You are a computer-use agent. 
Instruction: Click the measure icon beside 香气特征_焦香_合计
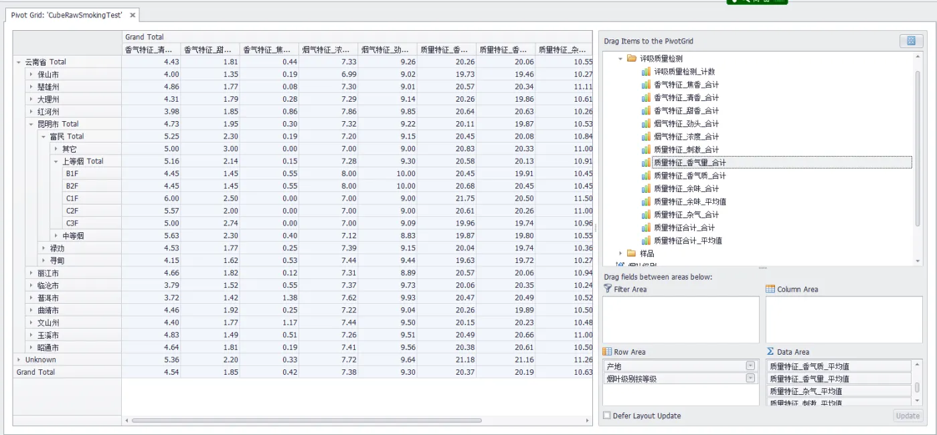tap(646, 85)
